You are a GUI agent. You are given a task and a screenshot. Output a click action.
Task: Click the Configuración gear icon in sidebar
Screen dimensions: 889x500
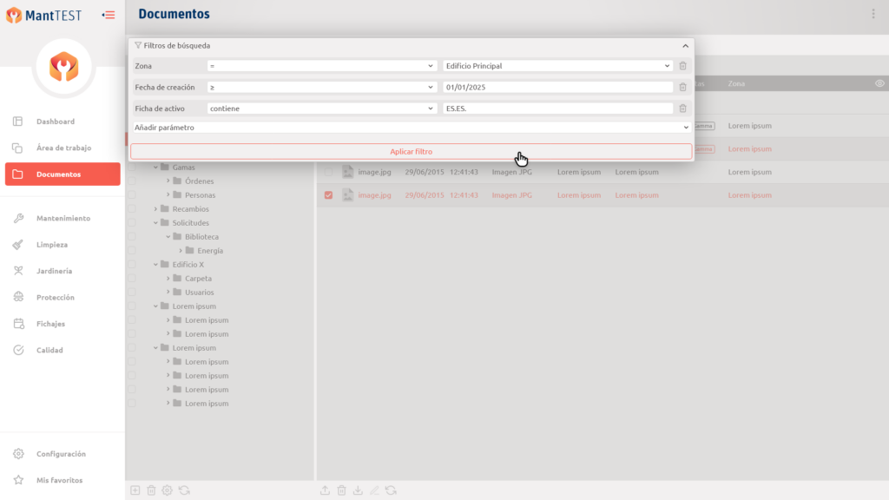tap(18, 454)
